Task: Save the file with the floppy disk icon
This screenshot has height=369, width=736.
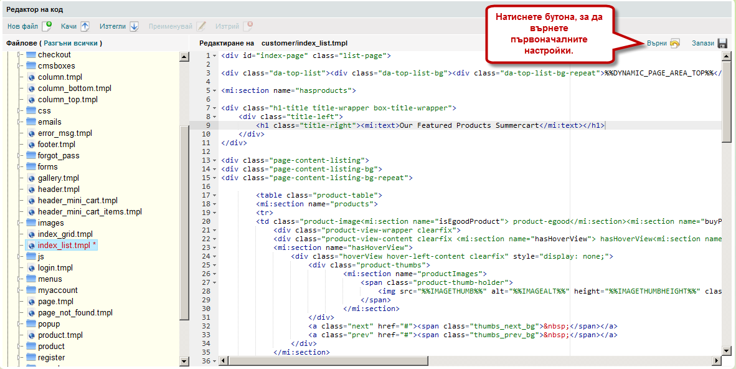Action: pos(722,44)
